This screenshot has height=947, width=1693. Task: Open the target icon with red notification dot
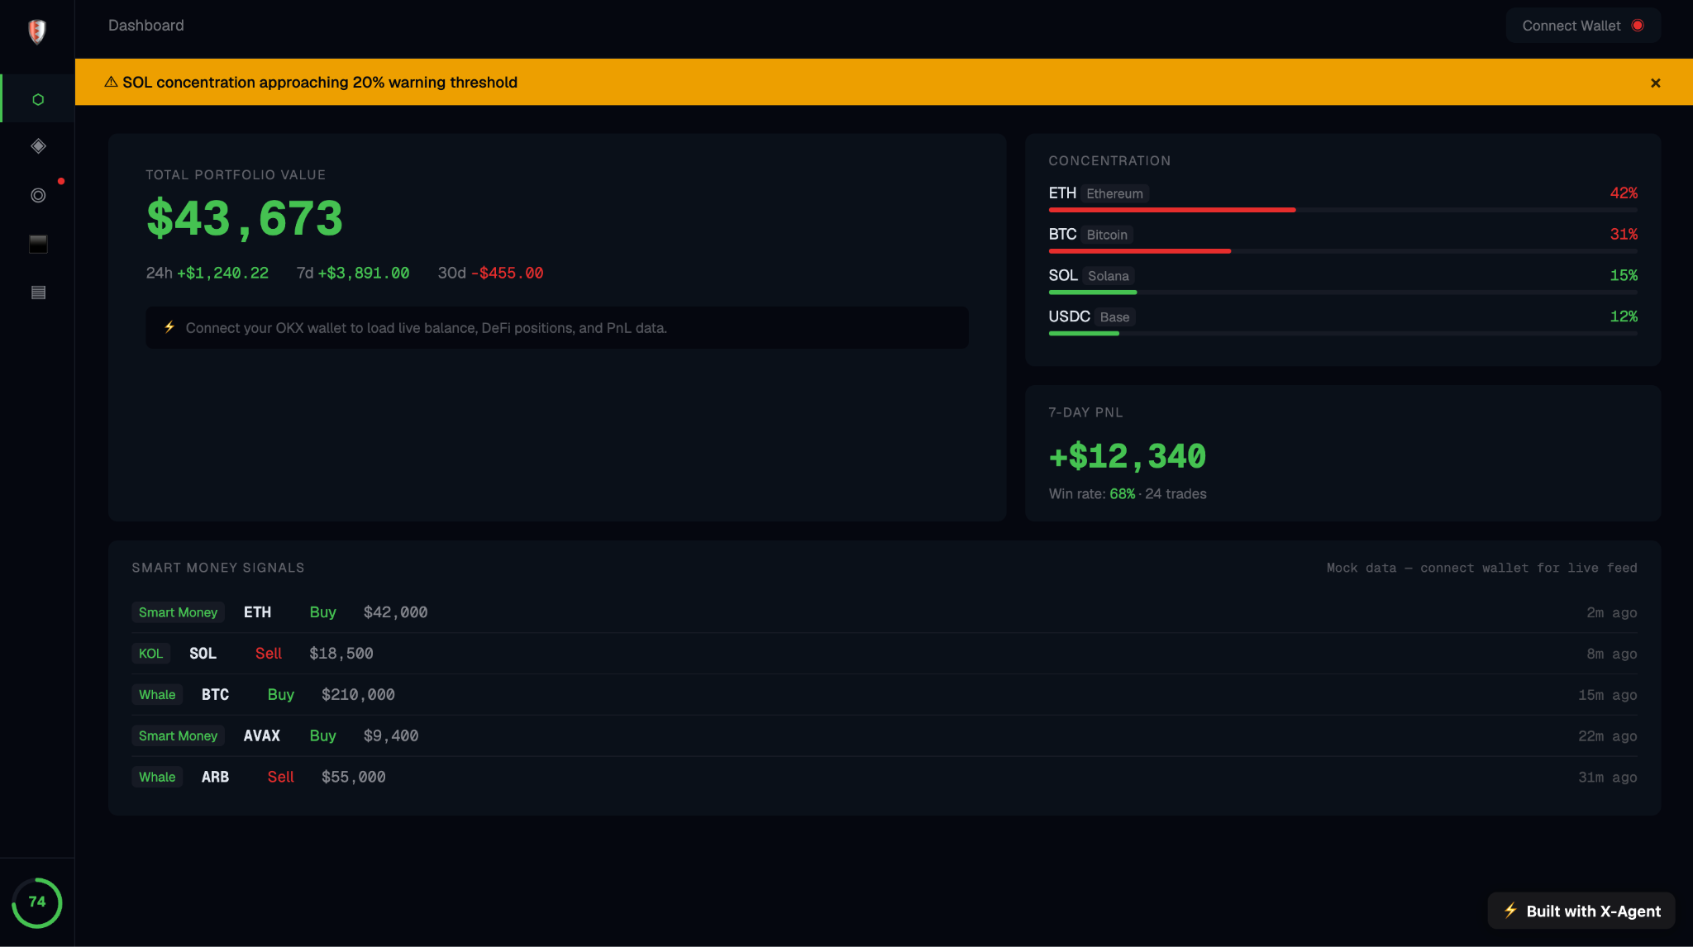38,195
